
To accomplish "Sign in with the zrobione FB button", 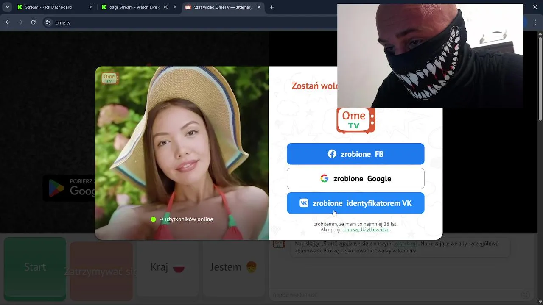I will [x=355, y=154].
